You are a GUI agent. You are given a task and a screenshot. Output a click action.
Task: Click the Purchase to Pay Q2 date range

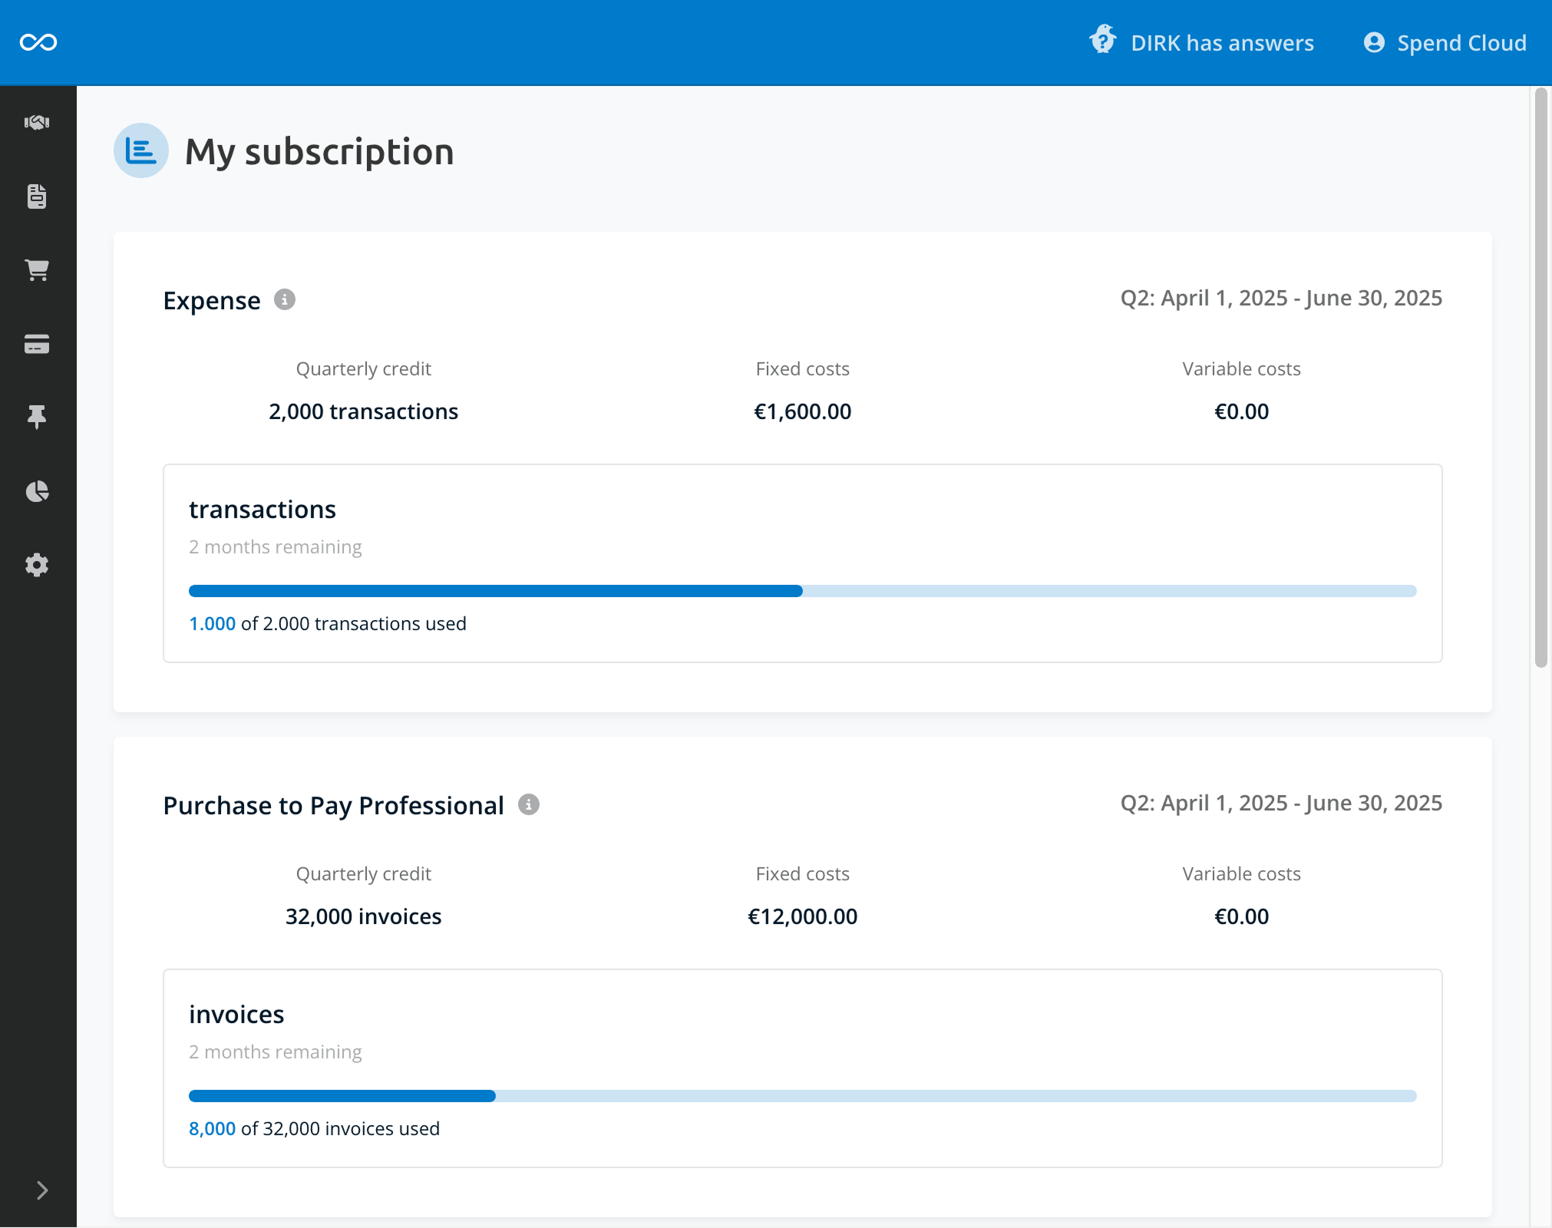click(x=1281, y=803)
